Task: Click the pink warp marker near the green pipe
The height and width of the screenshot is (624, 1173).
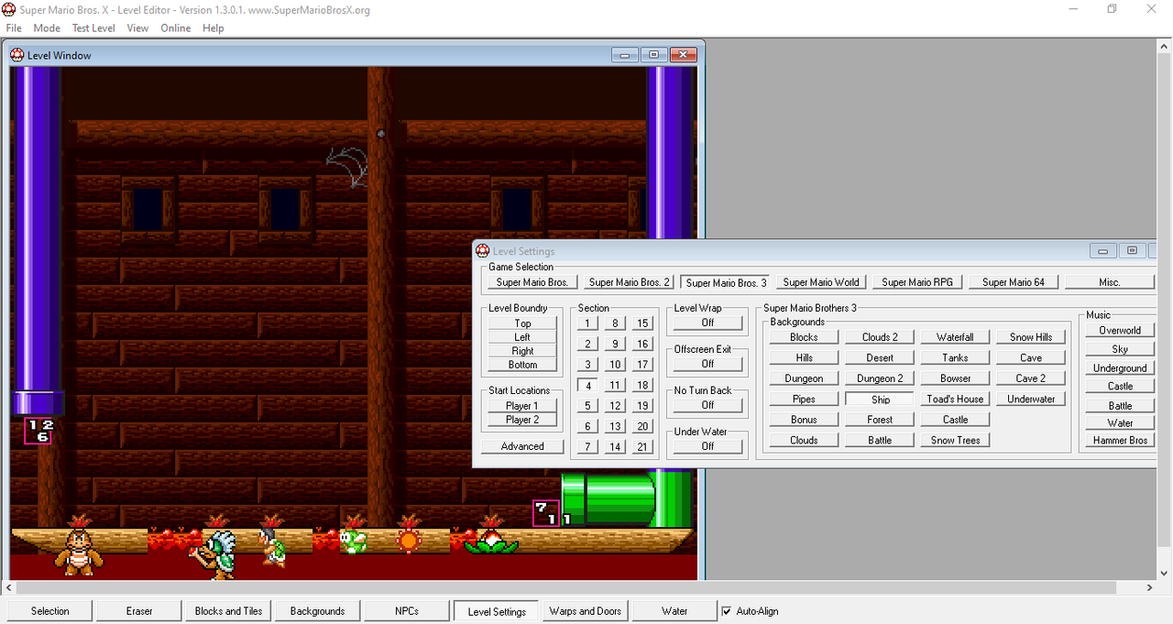Action: [x=547, y=513]
